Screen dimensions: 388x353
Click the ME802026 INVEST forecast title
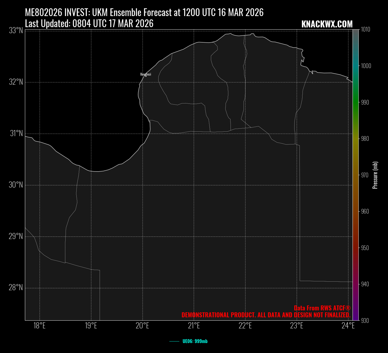coord(144,12)
